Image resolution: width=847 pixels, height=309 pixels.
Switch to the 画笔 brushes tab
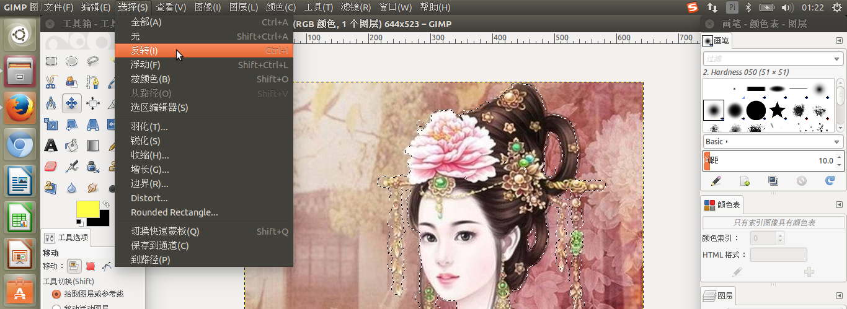click(716, 41)
